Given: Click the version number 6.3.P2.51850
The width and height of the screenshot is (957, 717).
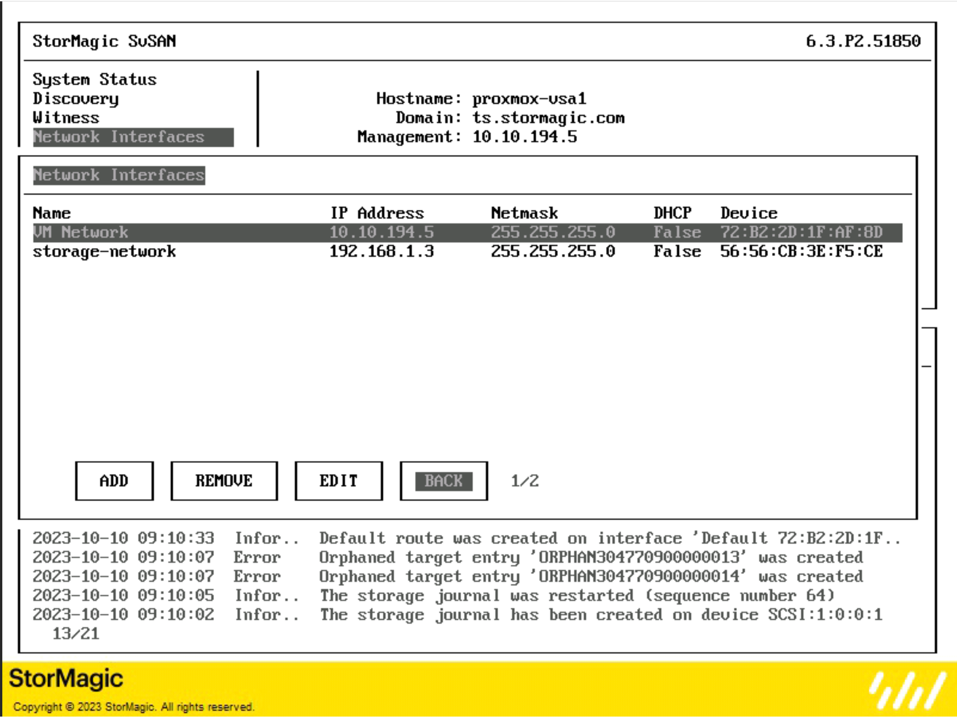Looking at the screenshot, I should tap(863, 41).
